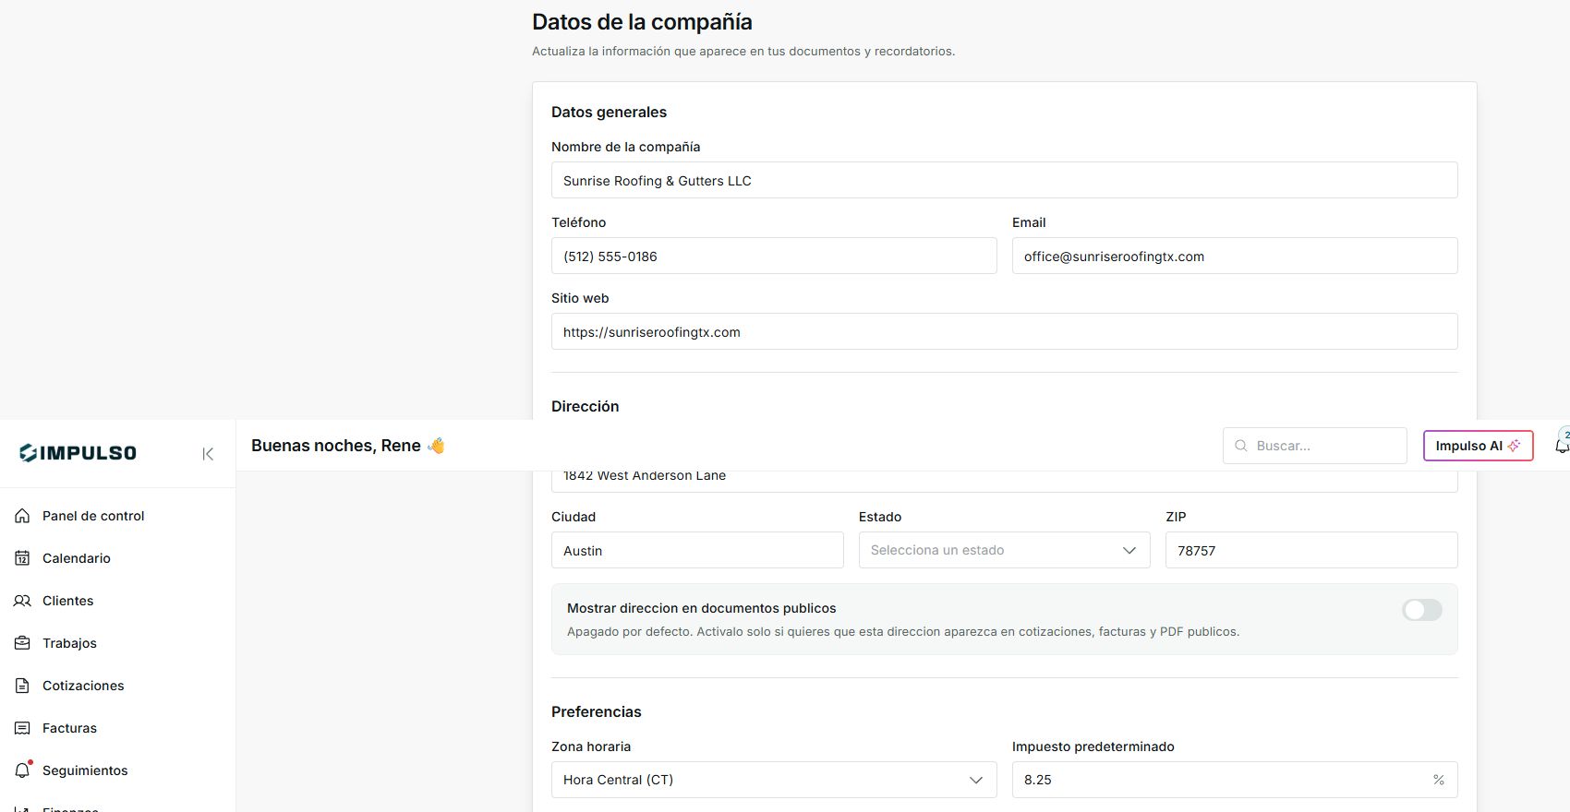
Task: Launch Impulso AI
Action: click(x=1478, y=446)
